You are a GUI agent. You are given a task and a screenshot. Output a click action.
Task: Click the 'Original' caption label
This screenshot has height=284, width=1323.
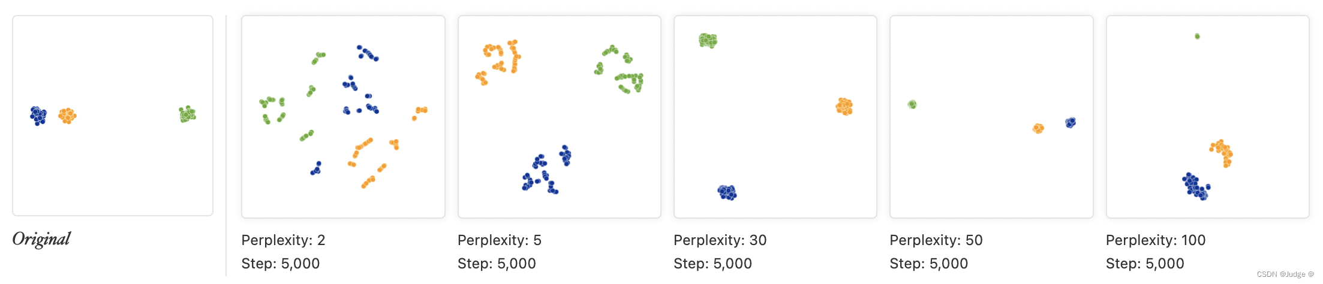point(41,239)
